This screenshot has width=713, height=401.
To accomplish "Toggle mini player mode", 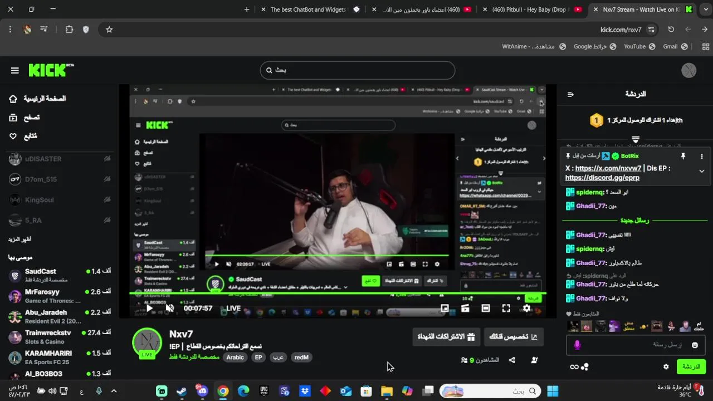I will pyautogui.click(x=465, y=308).
